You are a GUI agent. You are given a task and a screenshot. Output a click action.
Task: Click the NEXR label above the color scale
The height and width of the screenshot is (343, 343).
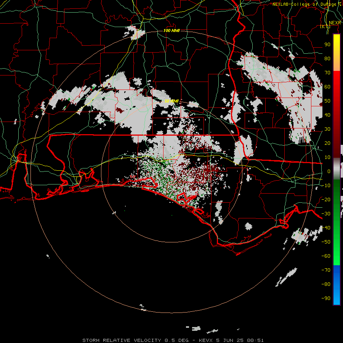click(335, 23)
